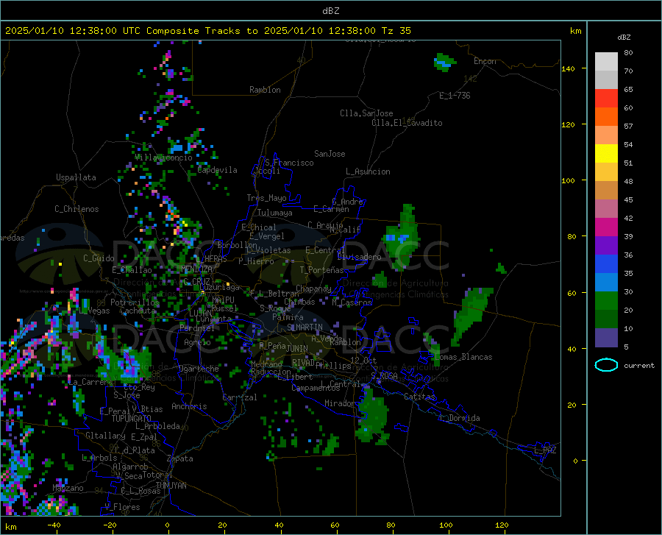The image size is (662, 535).
Task: Click the 0 km vertical axis tick
Action: coord(575,461)
